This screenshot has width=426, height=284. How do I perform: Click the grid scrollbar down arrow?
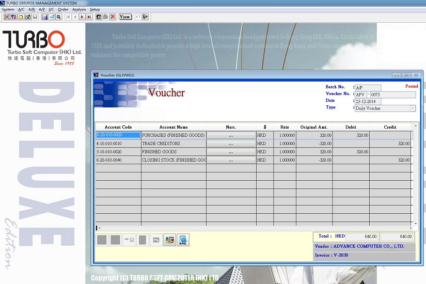click(x=415, y=224)
